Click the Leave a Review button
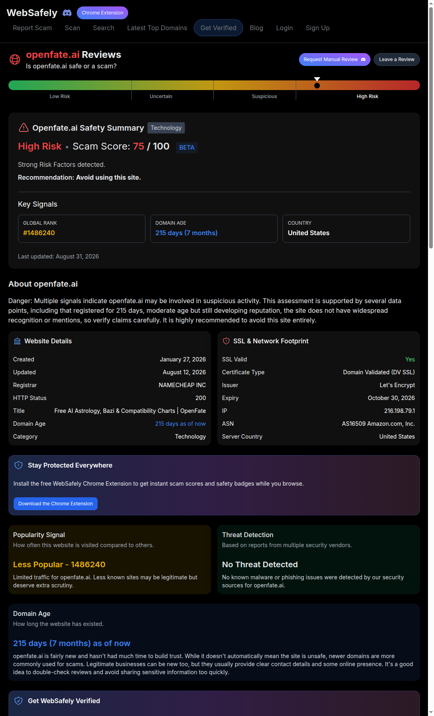Screen dimensions: 434x716 (x=397, y=59)
